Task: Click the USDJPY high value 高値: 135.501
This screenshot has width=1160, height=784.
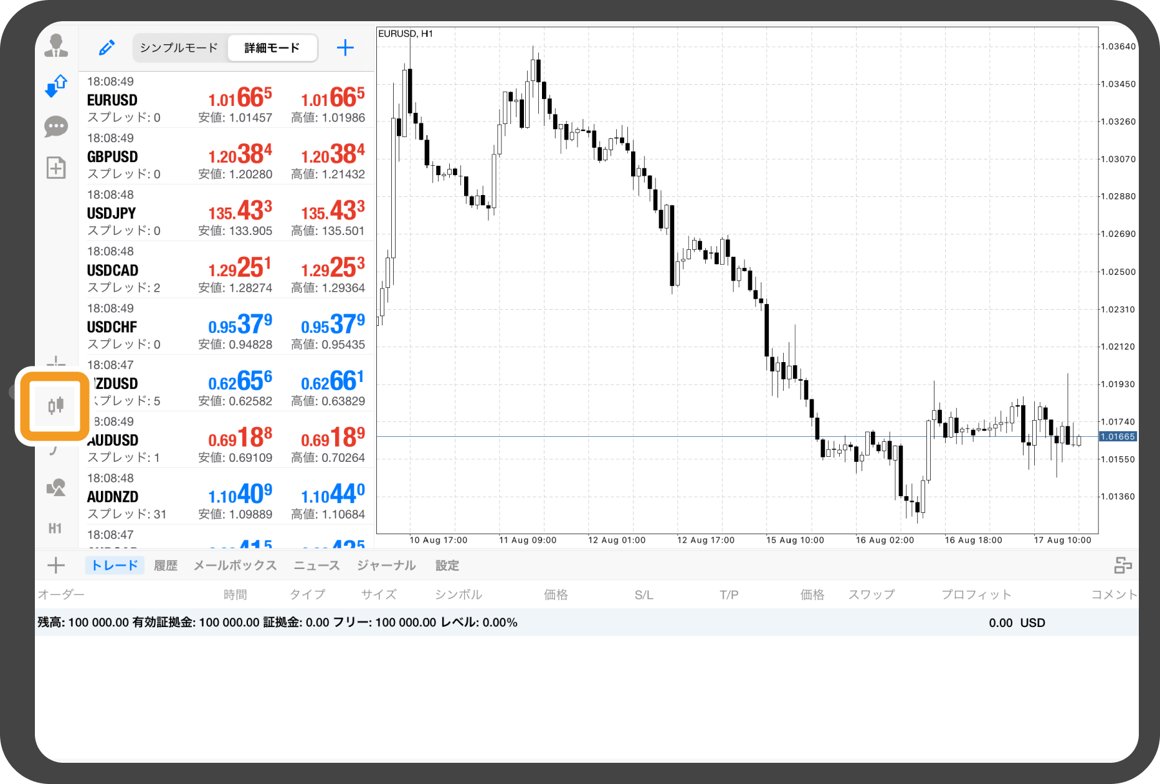Action: [328, 231]
